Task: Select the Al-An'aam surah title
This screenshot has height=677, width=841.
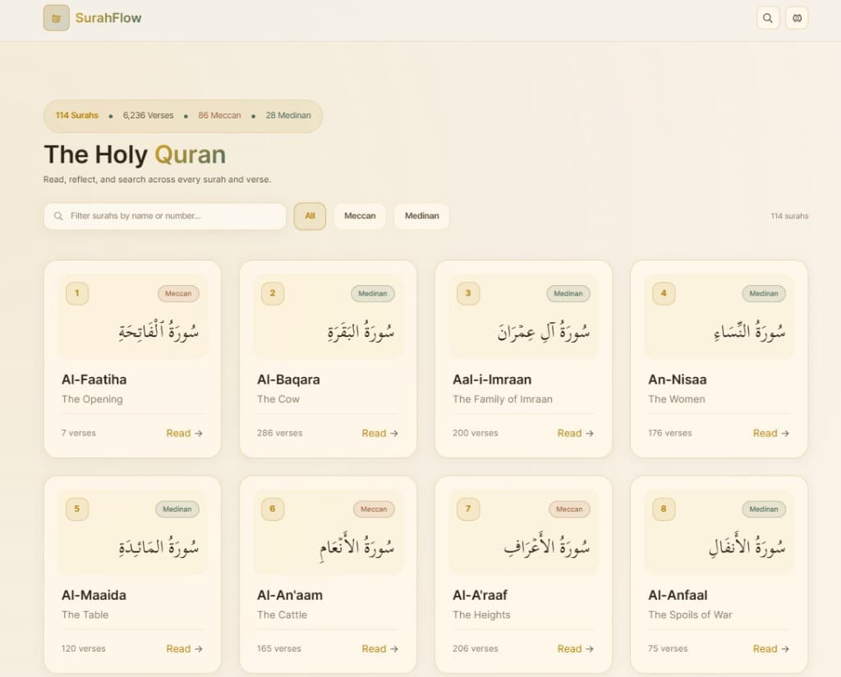Action: point(290,595)
